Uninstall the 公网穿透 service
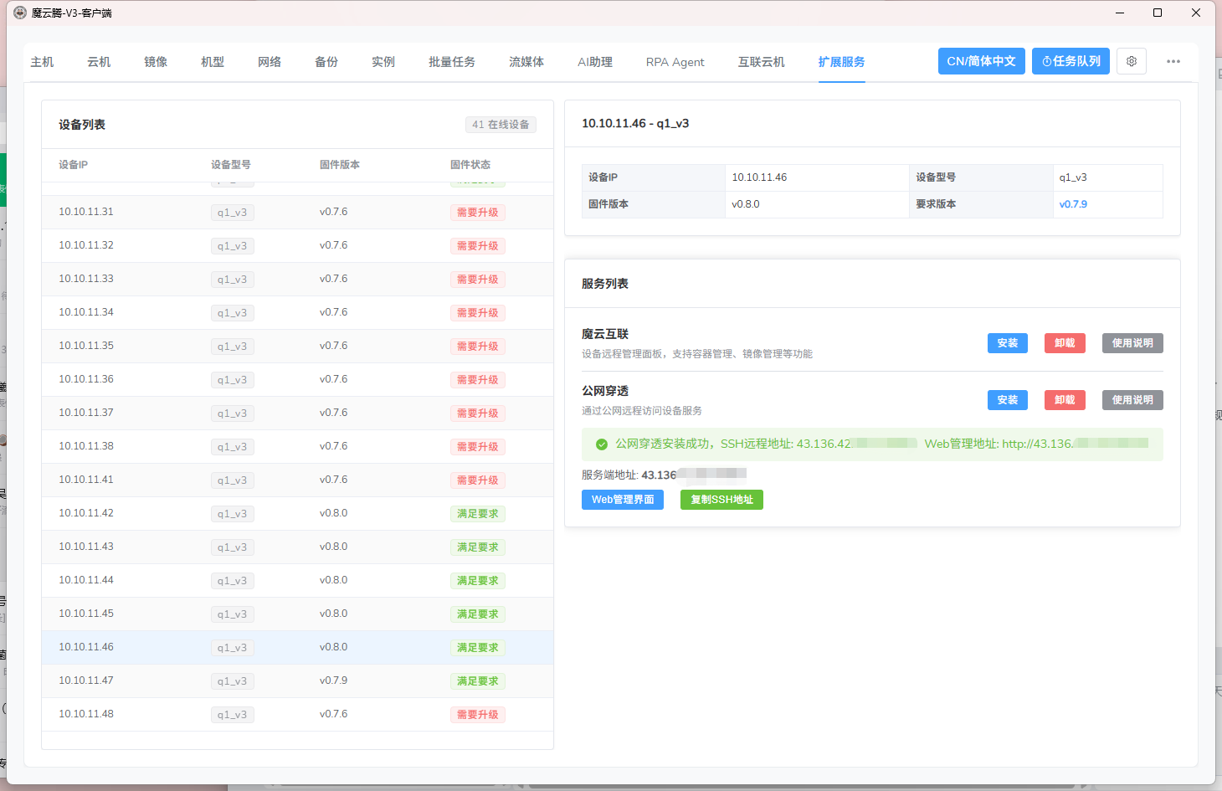The height and width of the screenshot is (791, 1222). pyautogui.click(x=1065, y=400)
